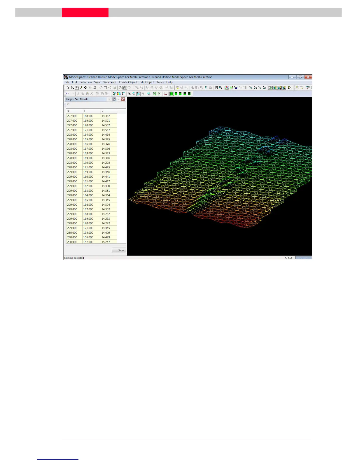Choose the circular lasso fence tool
This screenshot has width=357, height=462.
point(110,87)
